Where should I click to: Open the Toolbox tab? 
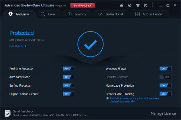click(76, 14)
